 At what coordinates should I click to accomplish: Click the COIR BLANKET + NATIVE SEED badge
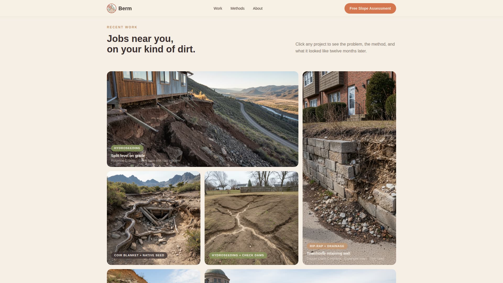point(139,255)
